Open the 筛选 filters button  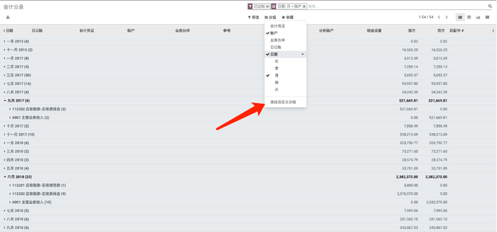click(253, 17)
